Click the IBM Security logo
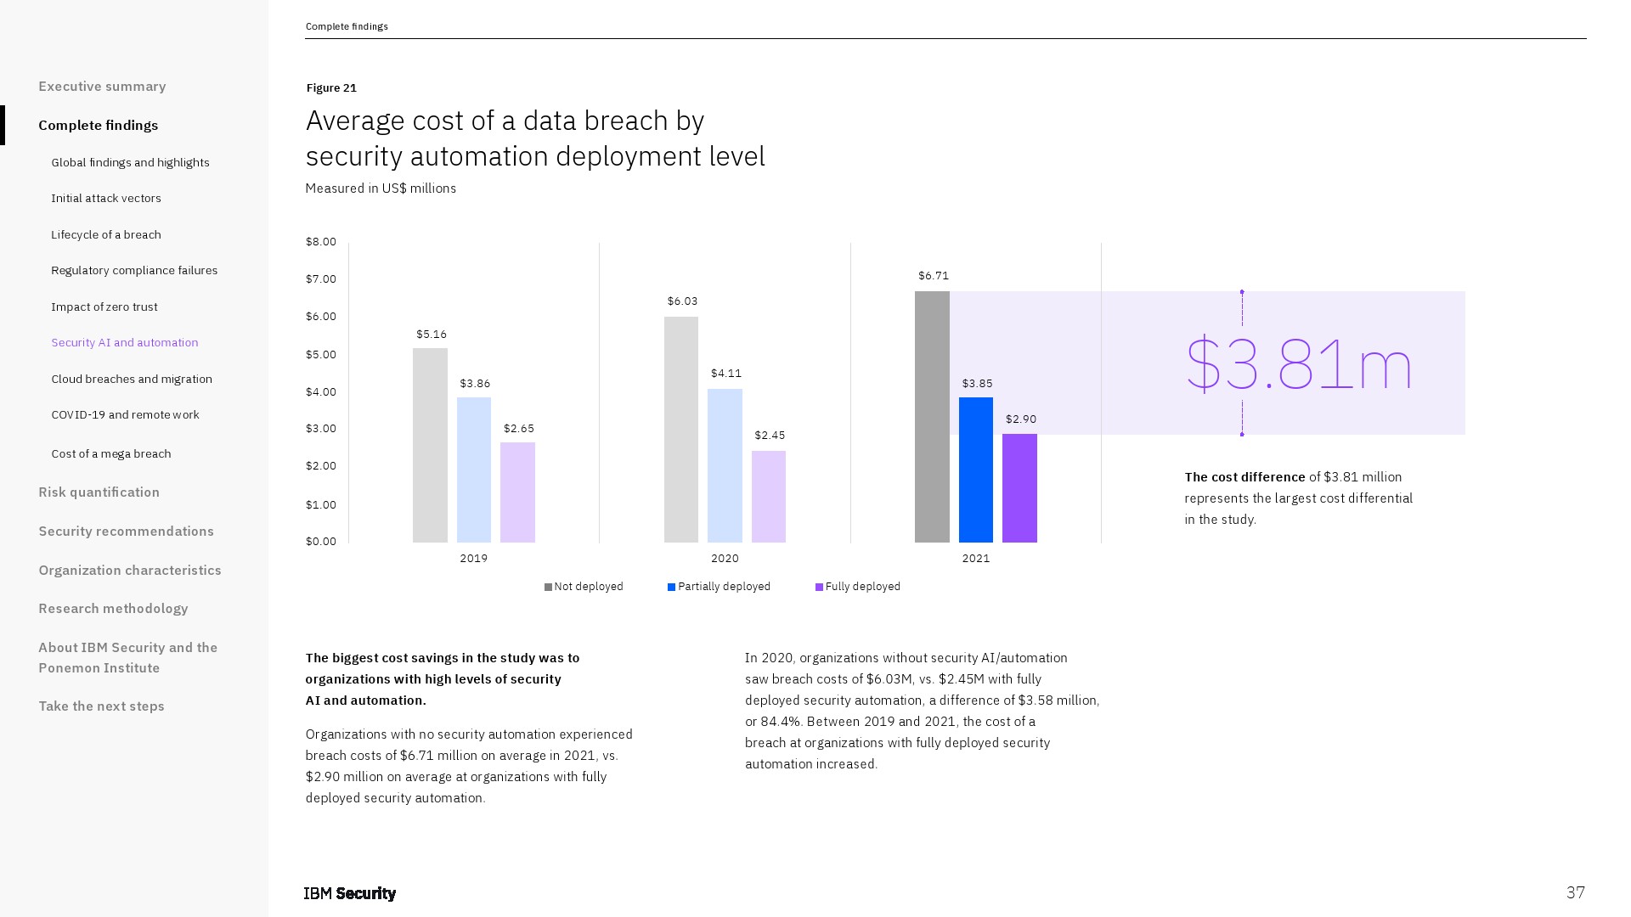Image resolution: width=1631 pixels, height=917 pixels. [x=349, y=893]
